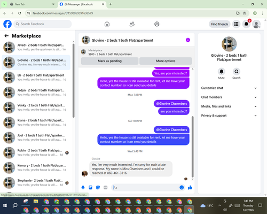View site information icon in address bar

[28, 13]
